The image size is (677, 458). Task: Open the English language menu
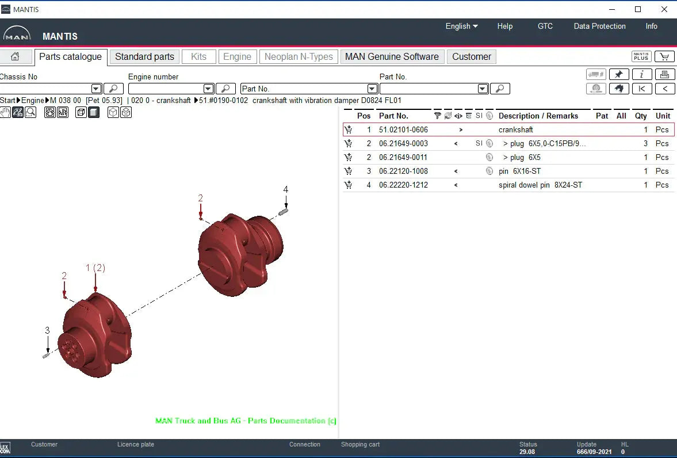[461, 26]
